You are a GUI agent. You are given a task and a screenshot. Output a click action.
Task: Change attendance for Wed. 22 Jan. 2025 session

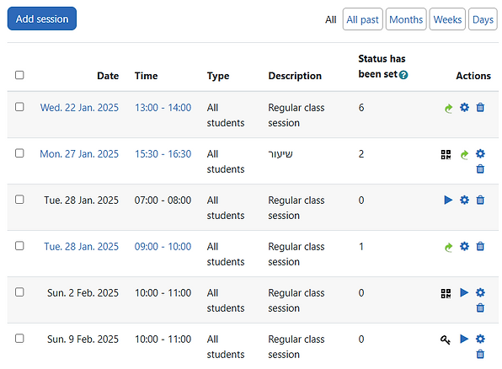click(449, 109)
